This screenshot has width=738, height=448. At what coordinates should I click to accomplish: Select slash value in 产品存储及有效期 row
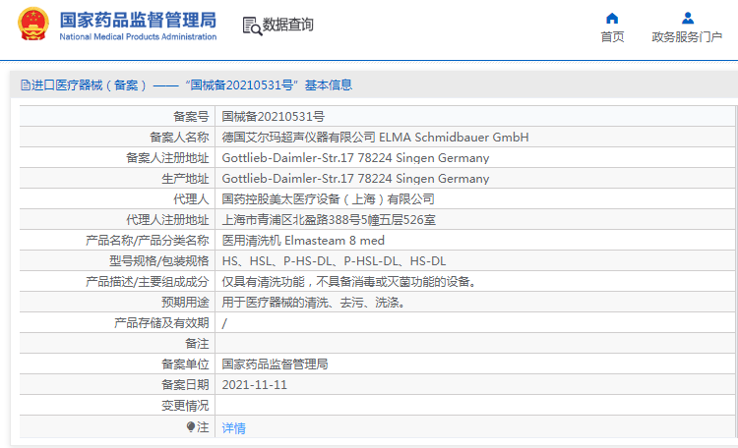point(224,323)
